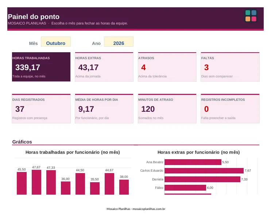Click the Faltas value 3
Viewport: 271px width, 218px height.
coord(206,67)
